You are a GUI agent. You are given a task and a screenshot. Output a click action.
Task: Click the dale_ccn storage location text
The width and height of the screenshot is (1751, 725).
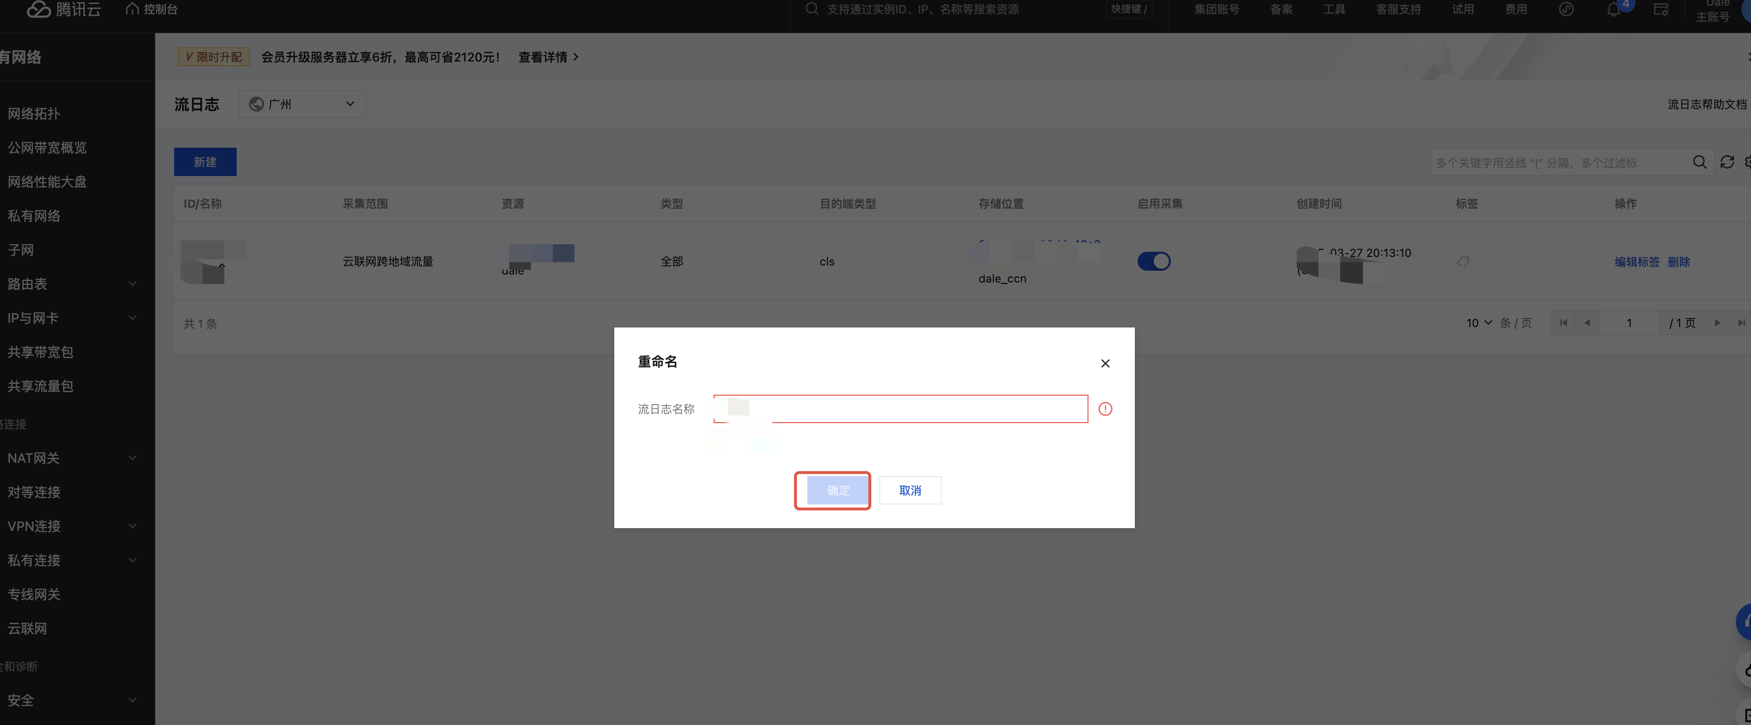point(1002,279)
